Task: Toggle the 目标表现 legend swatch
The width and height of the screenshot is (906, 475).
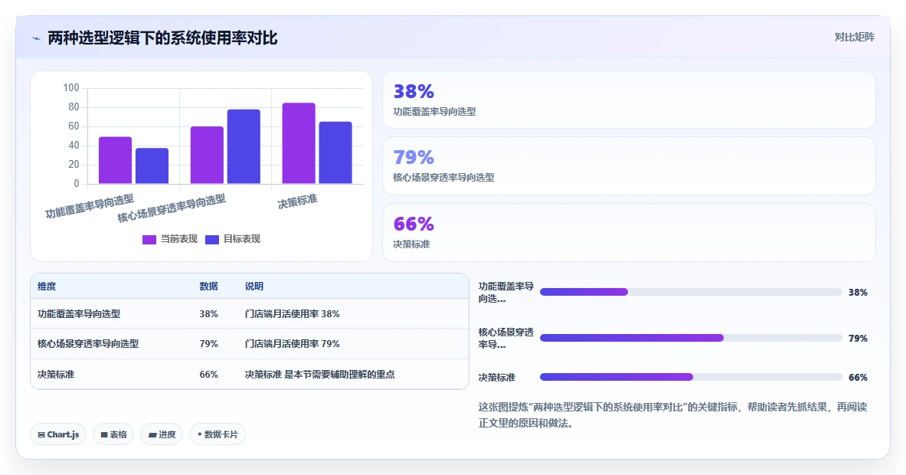Action: pyautogui.click(x=212, y=239)
